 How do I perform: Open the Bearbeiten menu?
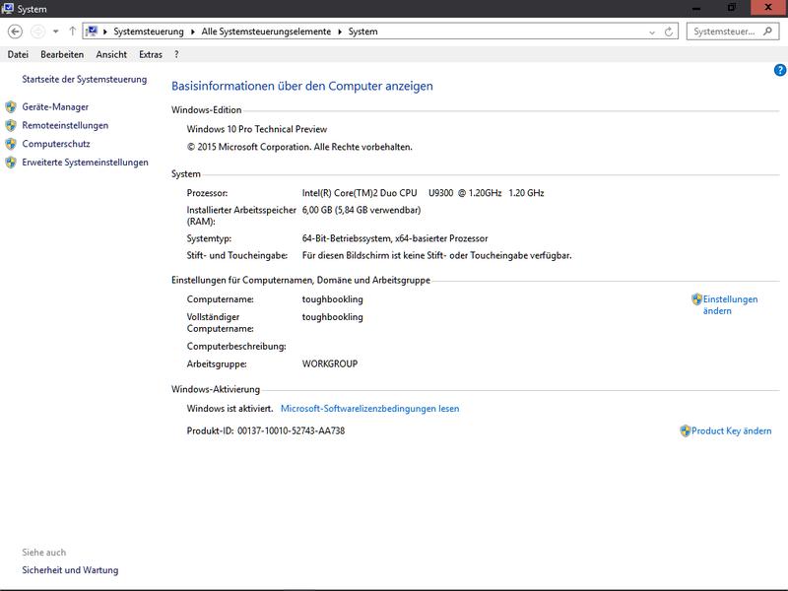[62, 54]
